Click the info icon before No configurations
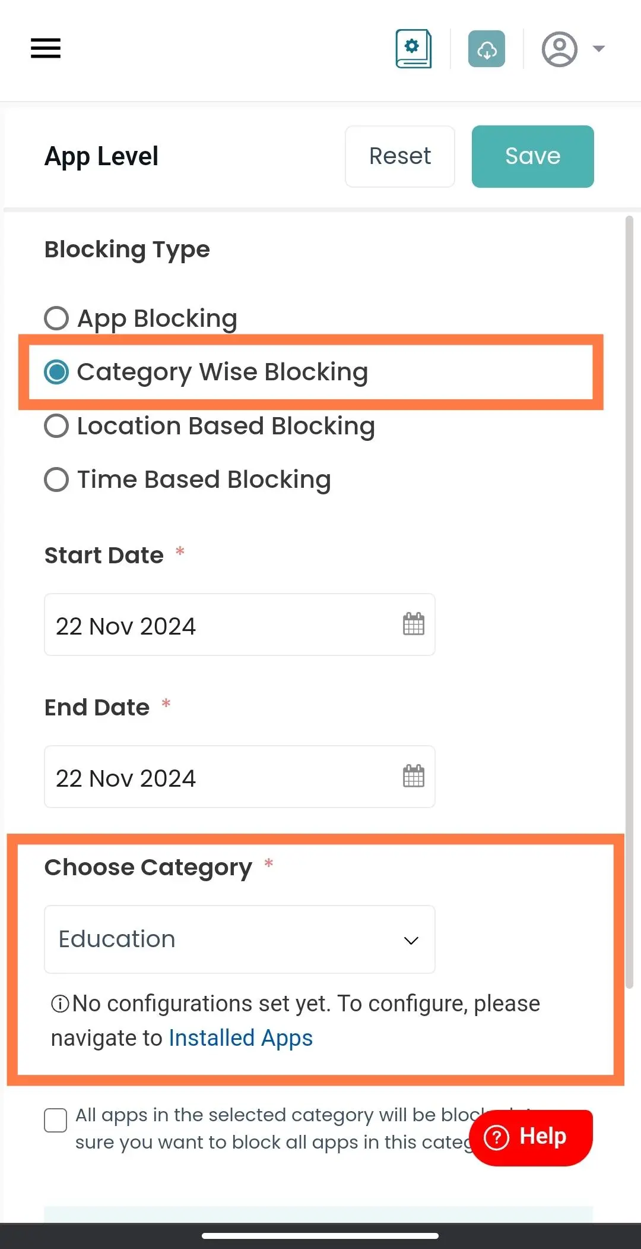 coord(61,1004)
